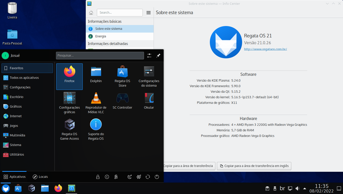The image size is (343, 194).
Task: Switch to the Locais tab
Action: coord(40,177)
